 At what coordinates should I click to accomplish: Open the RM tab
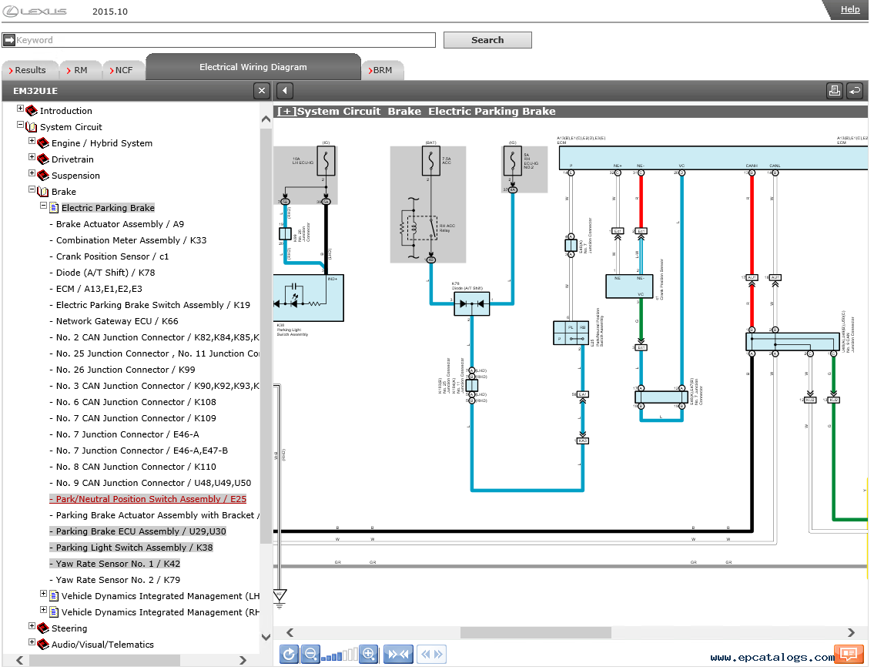(80, 70)
